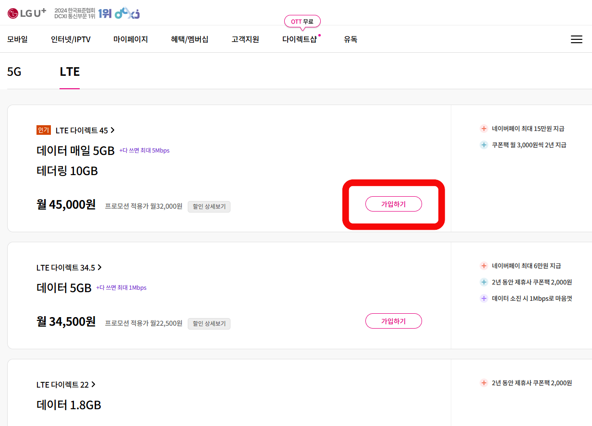Image resolution: width=592 pixels, height=426 pixels.
Task: Click plus icon beside 쿠폰팩 월 3,000원씩 2년 지급
Action: 484,145
